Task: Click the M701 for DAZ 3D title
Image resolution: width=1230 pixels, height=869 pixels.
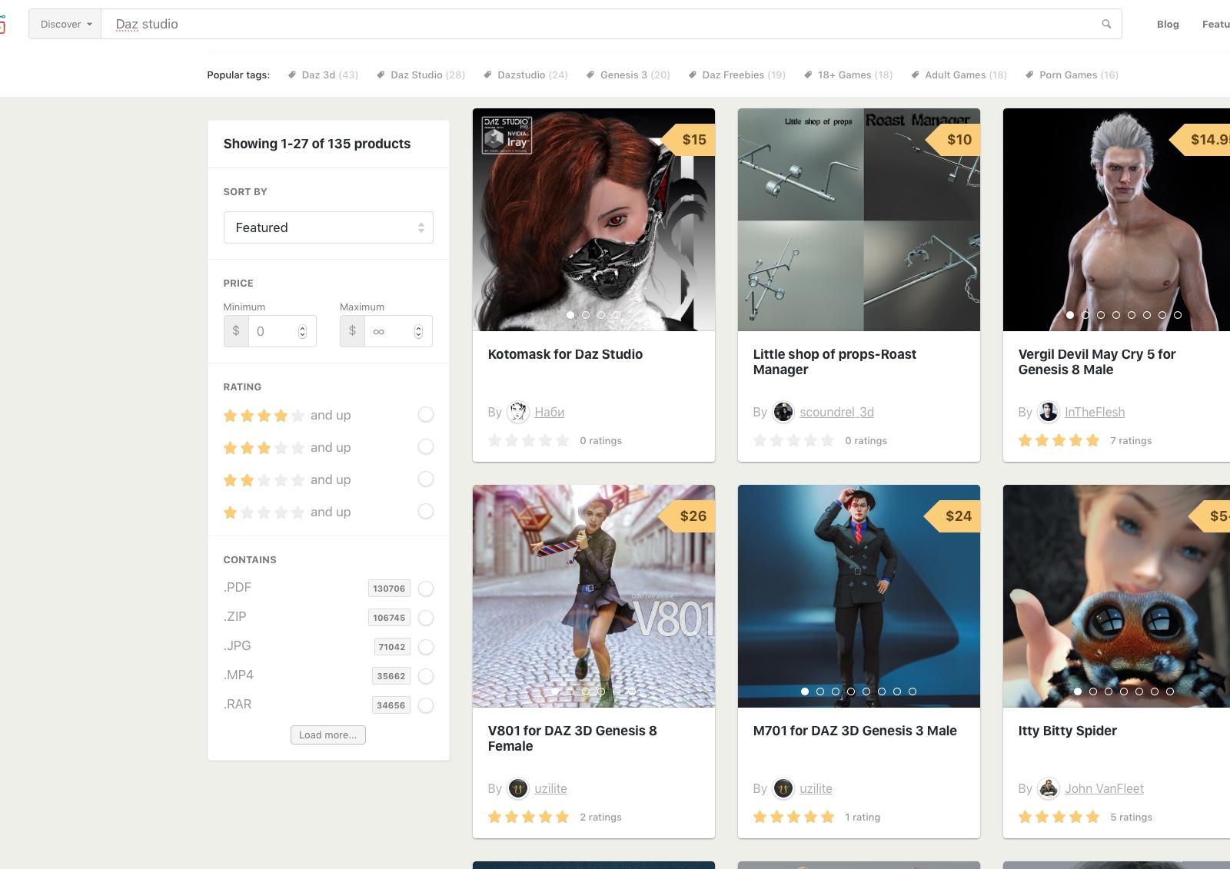Action: [855, 731]
